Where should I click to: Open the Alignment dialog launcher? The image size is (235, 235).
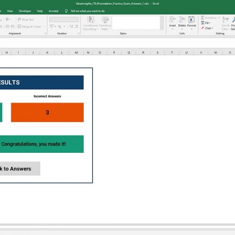[46, 33]
